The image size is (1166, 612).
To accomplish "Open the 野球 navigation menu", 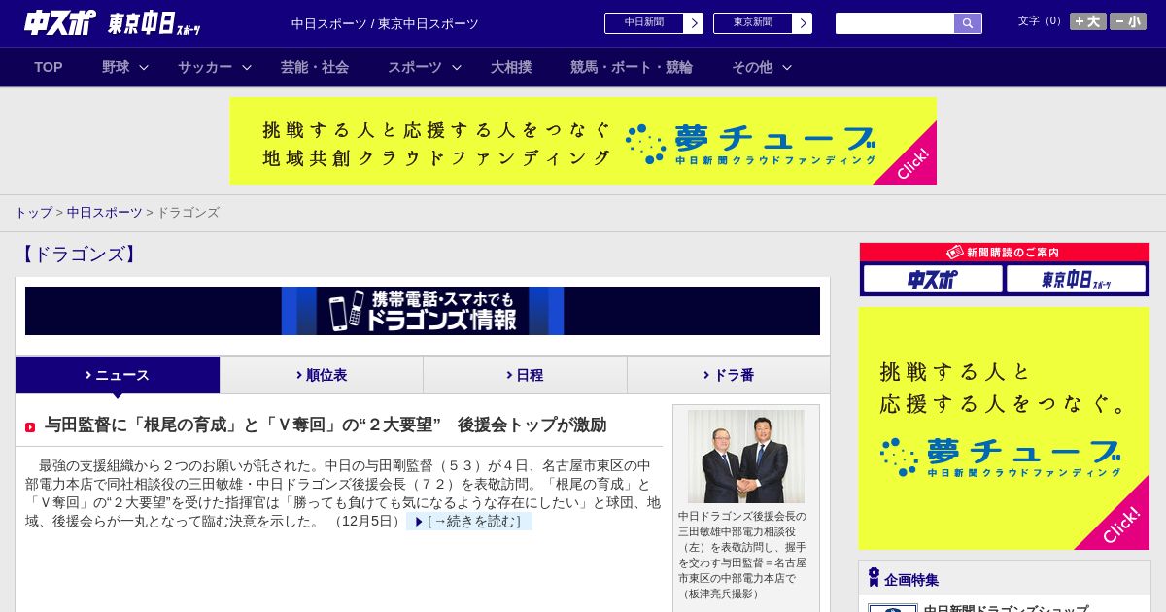I will (116, 67).
